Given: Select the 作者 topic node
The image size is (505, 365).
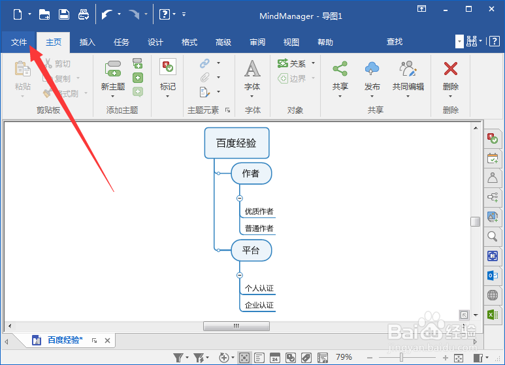Looking at the screenshot, I should click(x=252, y=174).
